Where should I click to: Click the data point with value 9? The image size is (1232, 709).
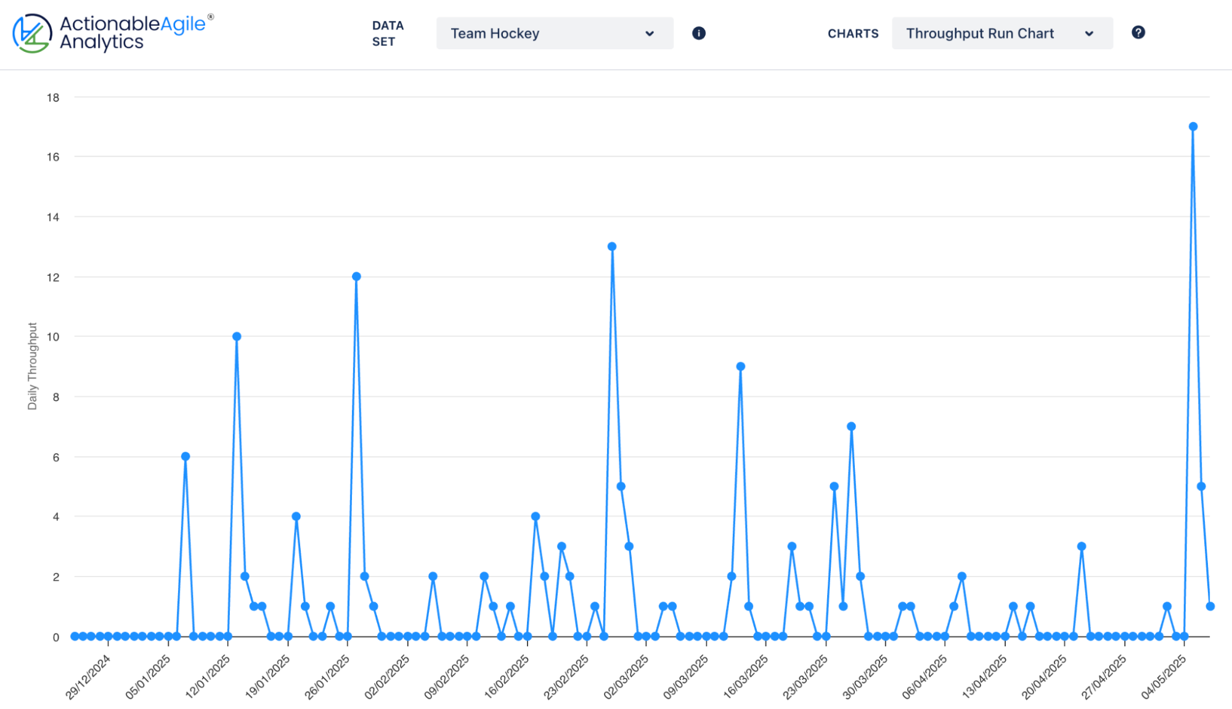(x=740, y=367)
